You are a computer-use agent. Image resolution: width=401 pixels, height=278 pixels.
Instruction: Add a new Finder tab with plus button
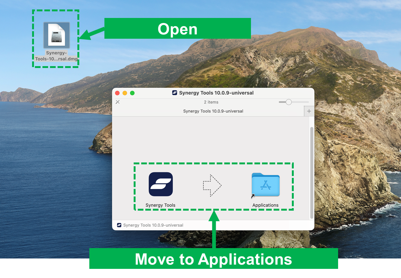click(309, 111)
